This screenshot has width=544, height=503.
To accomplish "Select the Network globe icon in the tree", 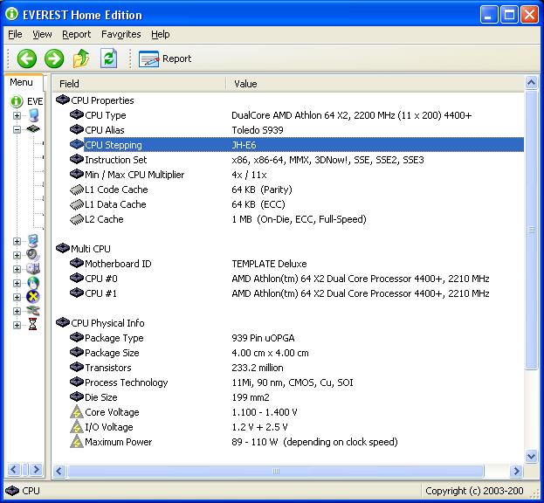I will click(x=33, y=283).
